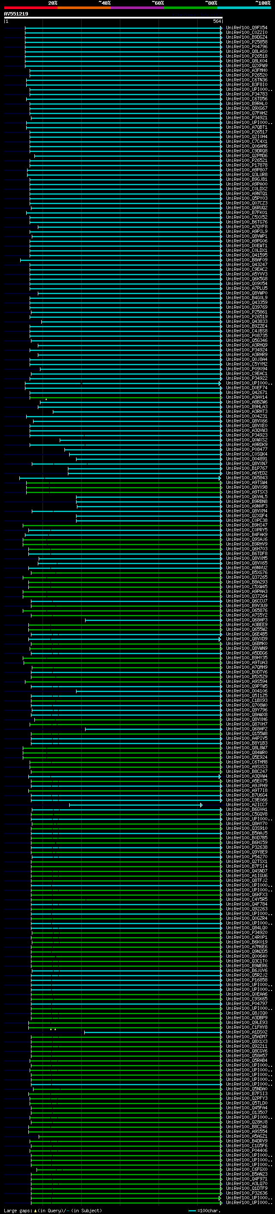The height and width of the screenshot is (1214, 275).
Task: Select the UniRef100_B1P767 label
Action: (247, 469)
